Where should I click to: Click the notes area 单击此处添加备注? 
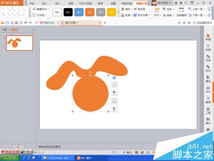[50, 147]
